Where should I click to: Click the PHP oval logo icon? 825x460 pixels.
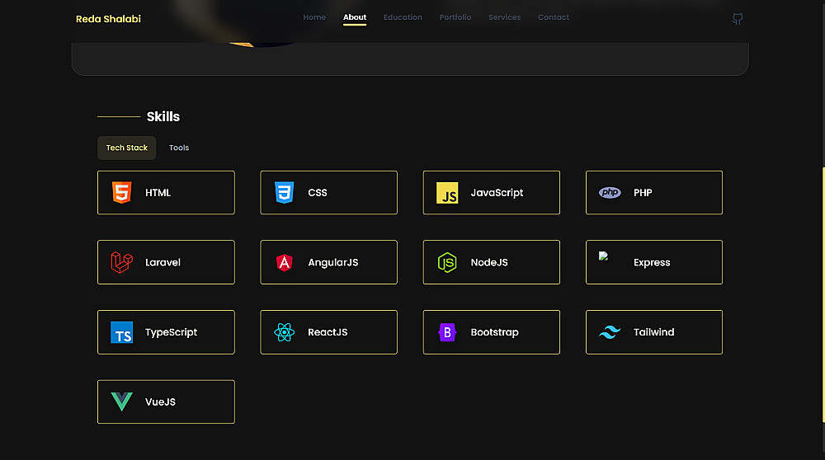click(610, 192)
